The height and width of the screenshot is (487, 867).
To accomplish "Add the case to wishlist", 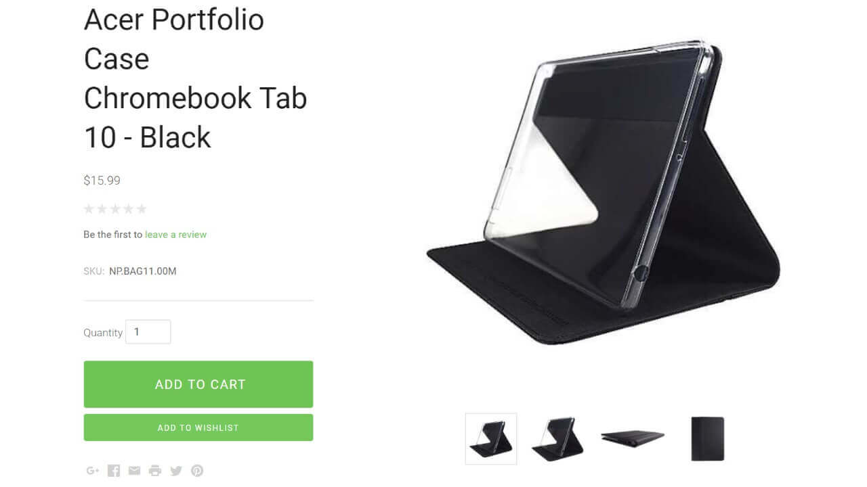I will coord(198,427).
